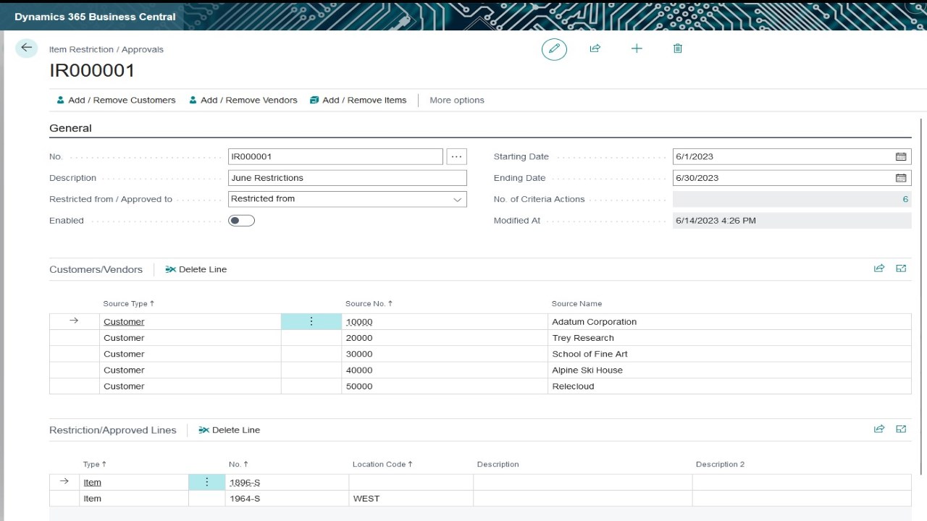Click the lines Description column header
The width and height of the screenshot is (927, 521).
click(498, 465)
